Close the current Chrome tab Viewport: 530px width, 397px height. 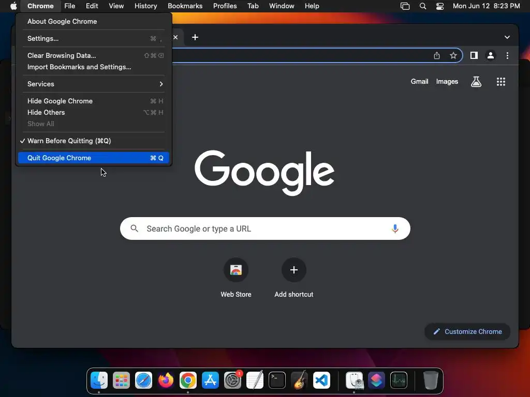click(x=175, y=37)
